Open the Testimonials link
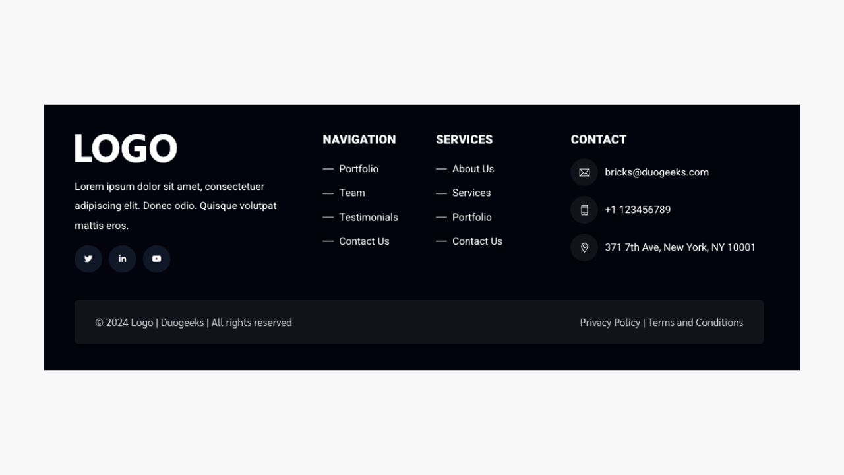 coord(369,217)
